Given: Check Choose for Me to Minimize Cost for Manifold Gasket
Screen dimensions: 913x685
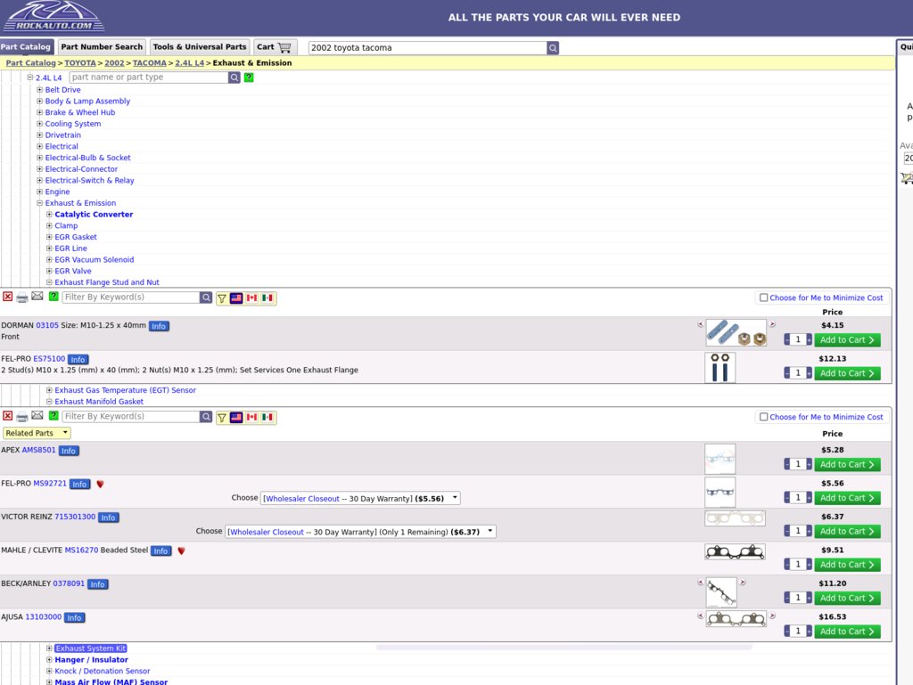Looking at the screenshot, I should 763,417.
